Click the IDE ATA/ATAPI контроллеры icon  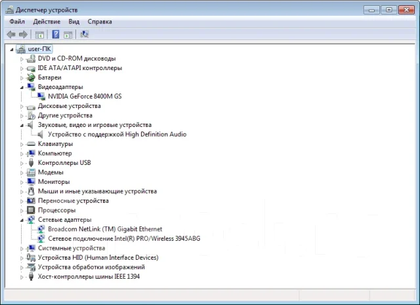tap(31, 68)
